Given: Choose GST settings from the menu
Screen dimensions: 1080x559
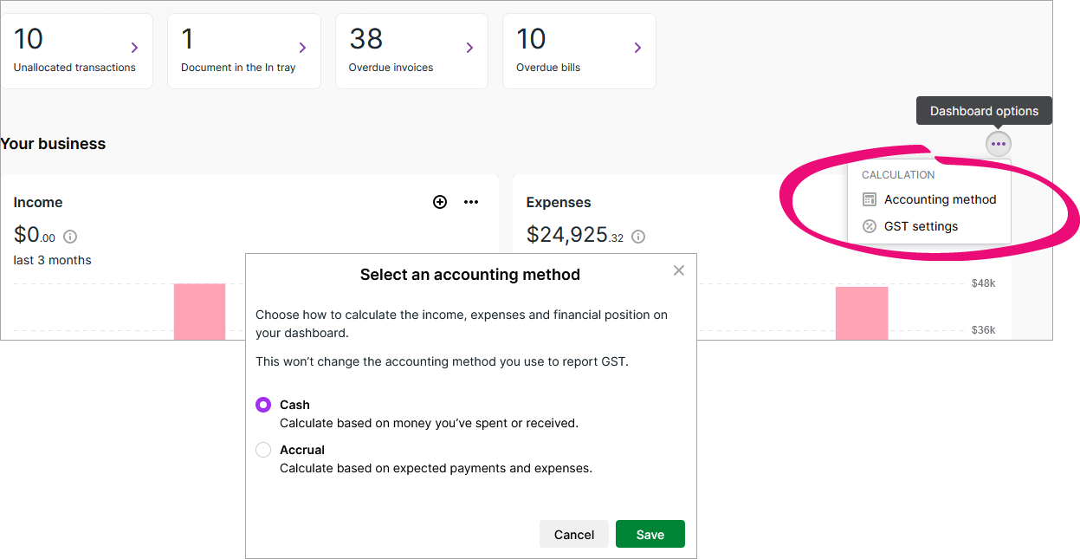Looking at the screenshot, I should coord(921,226).
